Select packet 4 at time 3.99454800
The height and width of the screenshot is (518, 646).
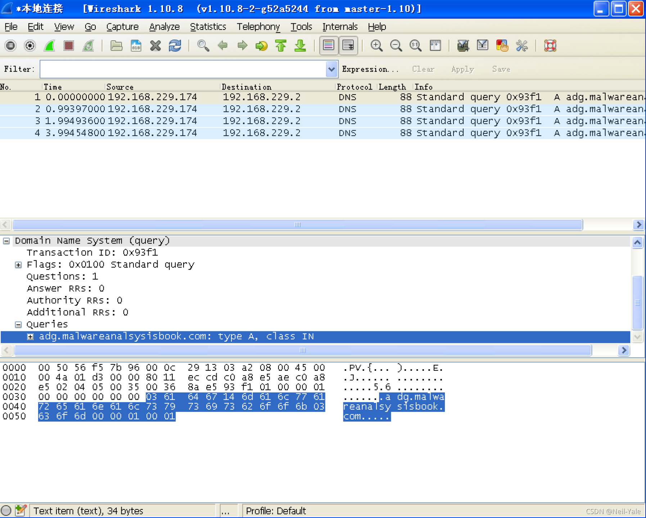click(322, 133)
